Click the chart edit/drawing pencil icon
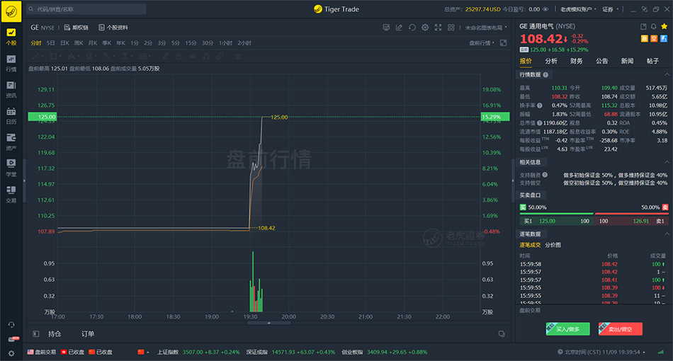The height and width of the screenshot is (361, 673). (399, 28)
